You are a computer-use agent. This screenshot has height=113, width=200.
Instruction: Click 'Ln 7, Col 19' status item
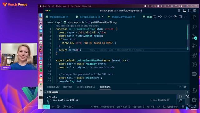[x=124, y=107]
